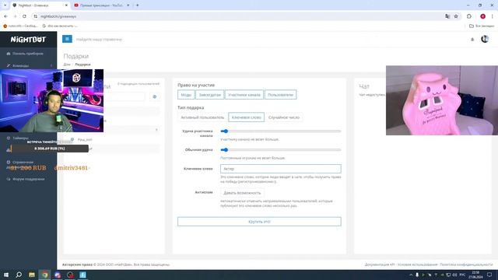Open the notifications bell icon
Viewport: 498px width, 280px height.
(472, 40)
